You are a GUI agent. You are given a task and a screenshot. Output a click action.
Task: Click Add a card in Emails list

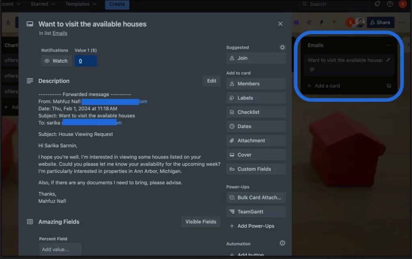[x=324, y=86]
